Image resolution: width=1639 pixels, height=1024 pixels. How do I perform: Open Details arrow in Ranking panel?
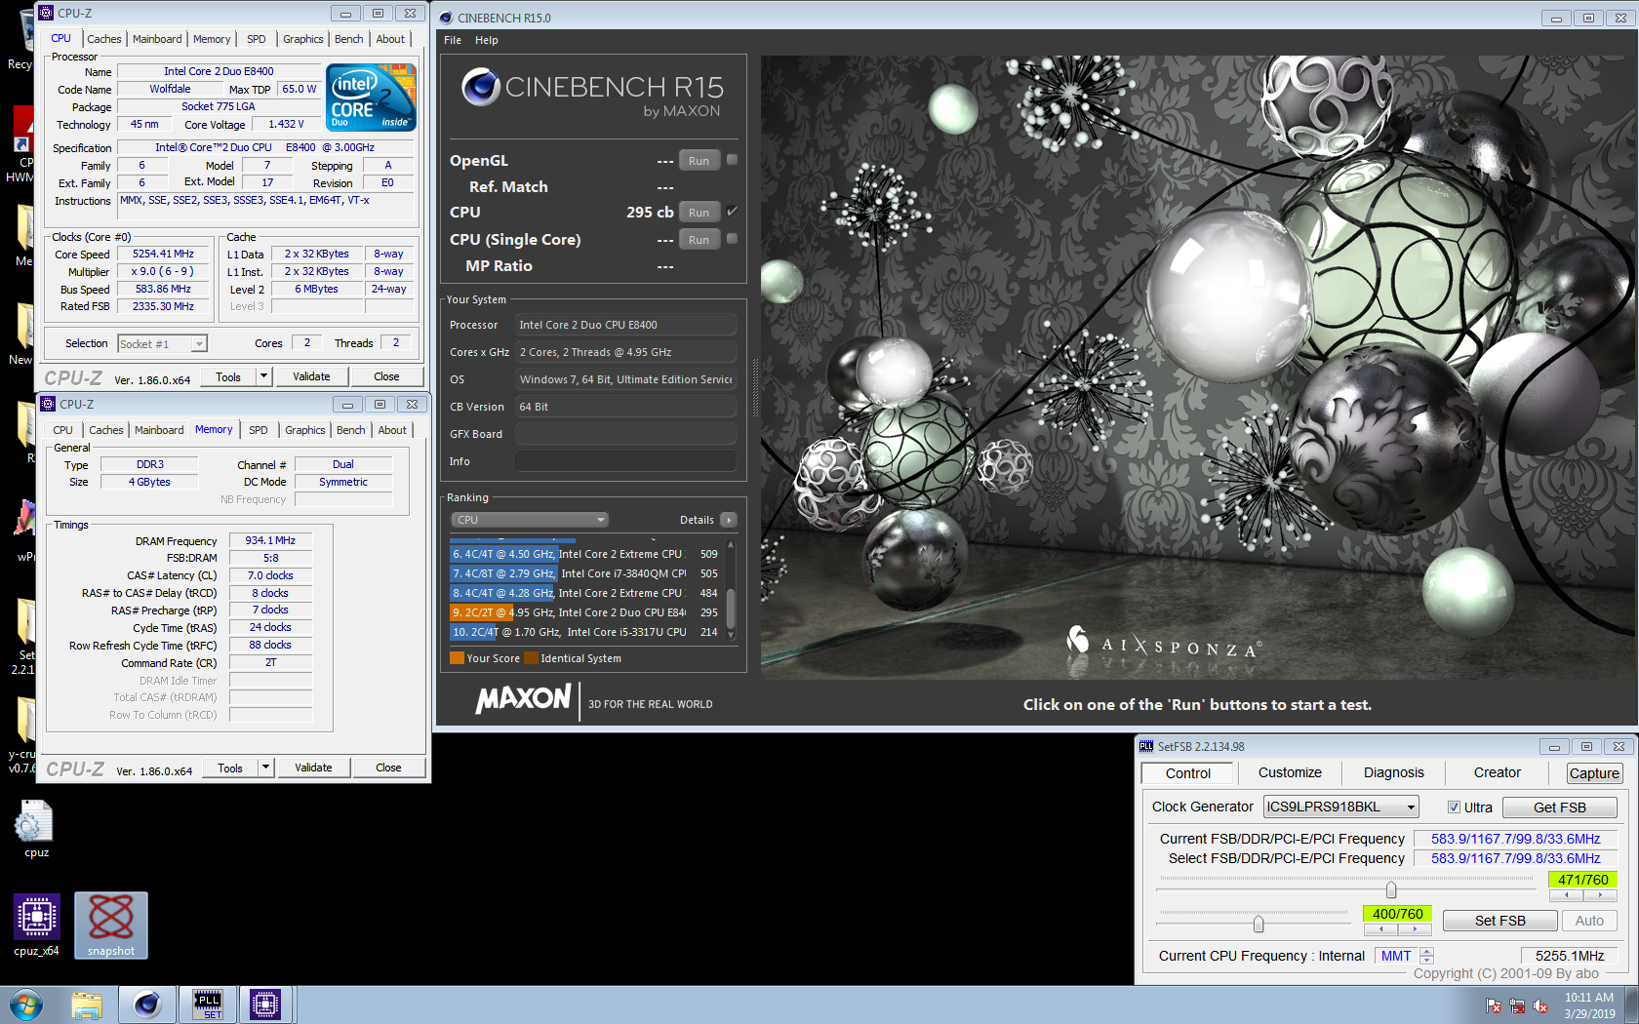(x=729, y=520)
